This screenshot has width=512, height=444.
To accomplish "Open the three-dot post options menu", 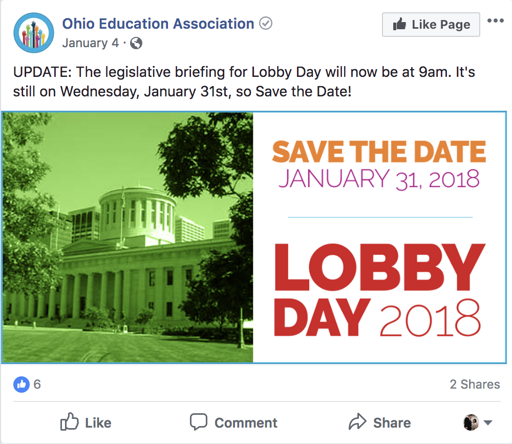I will tap(495, 21).
